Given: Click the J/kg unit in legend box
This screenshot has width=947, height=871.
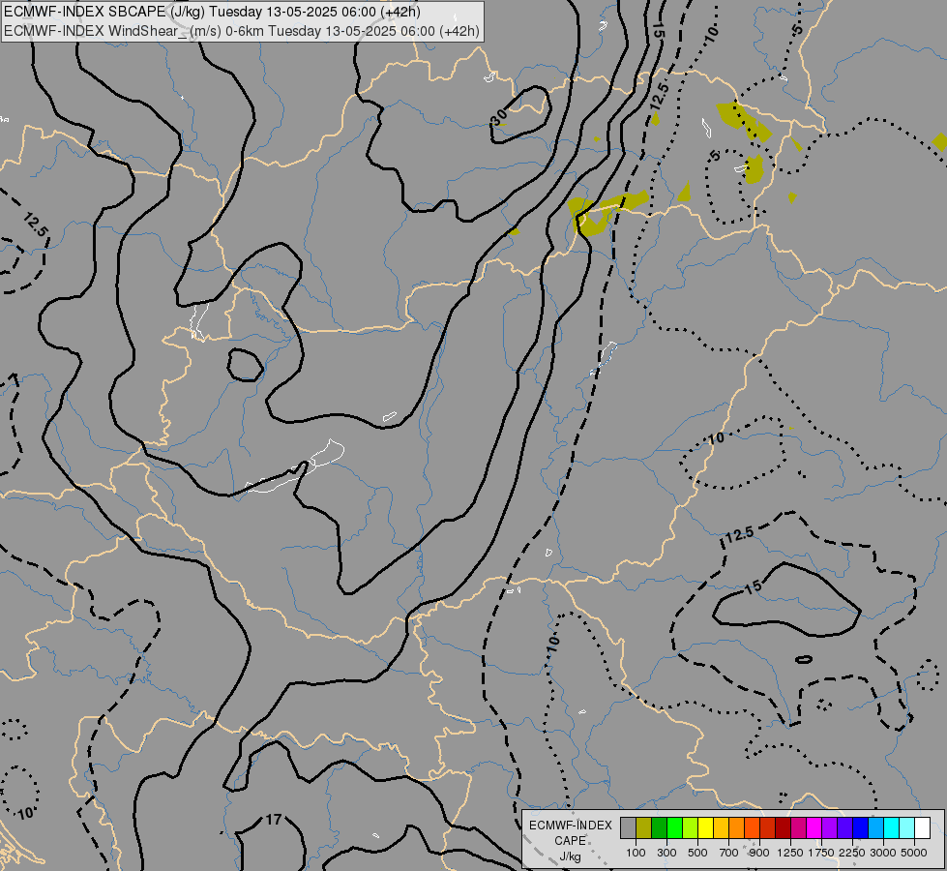Looking at the screenshot, I should click(570, 856).
